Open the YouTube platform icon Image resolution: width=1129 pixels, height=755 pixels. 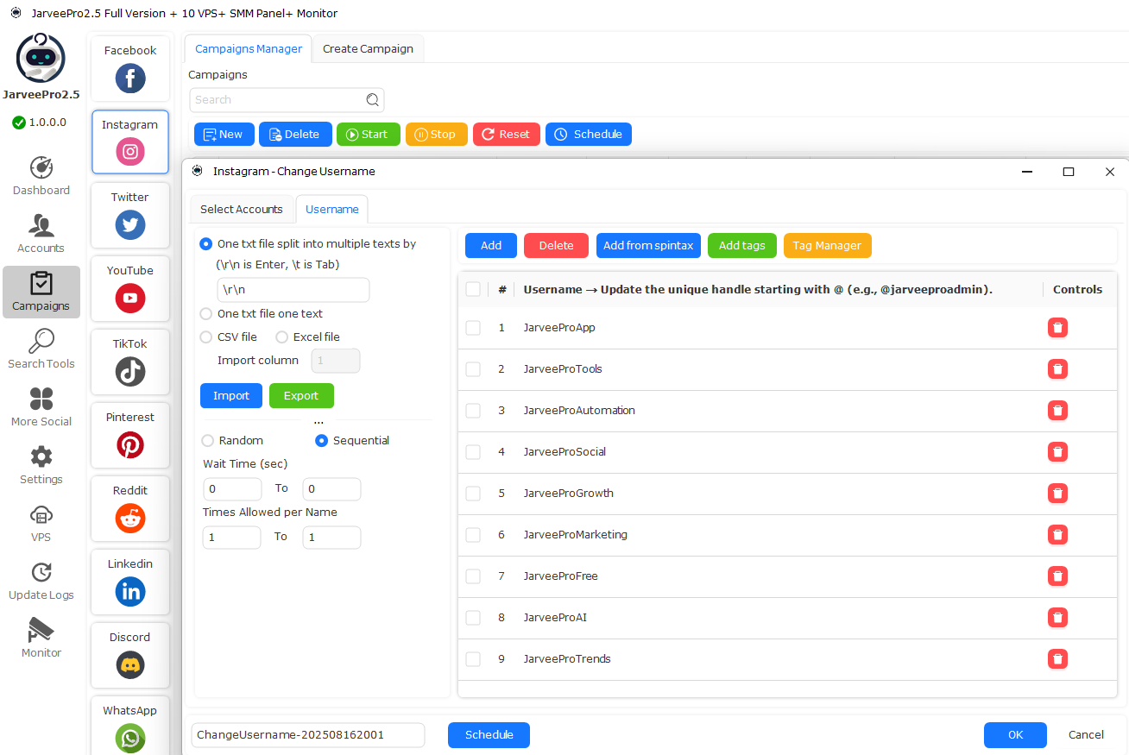[x=130, y=299]
